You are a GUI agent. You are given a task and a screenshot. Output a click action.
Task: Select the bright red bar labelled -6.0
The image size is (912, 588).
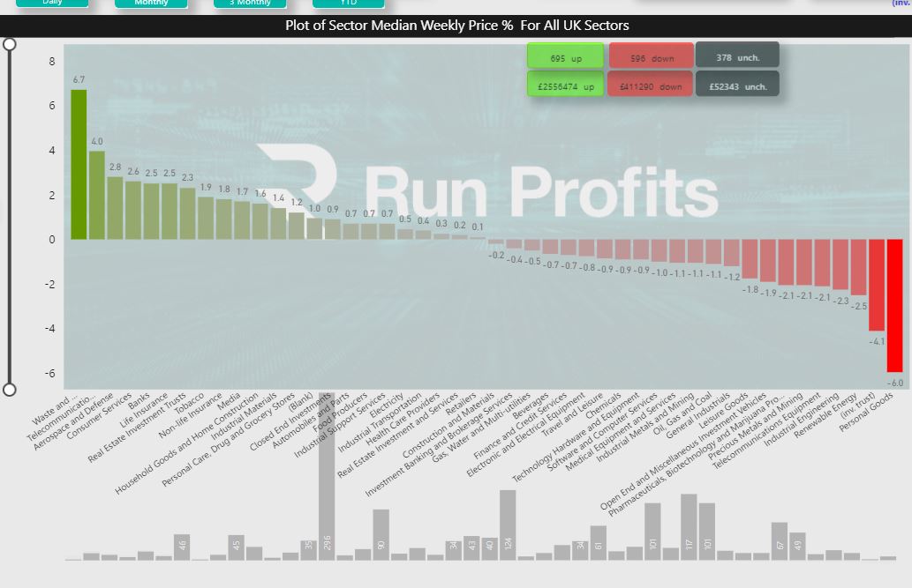(x=894, y=305)
